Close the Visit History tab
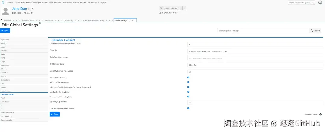The width and height of the screenshot is (325, 132). (x=81, y=20)
